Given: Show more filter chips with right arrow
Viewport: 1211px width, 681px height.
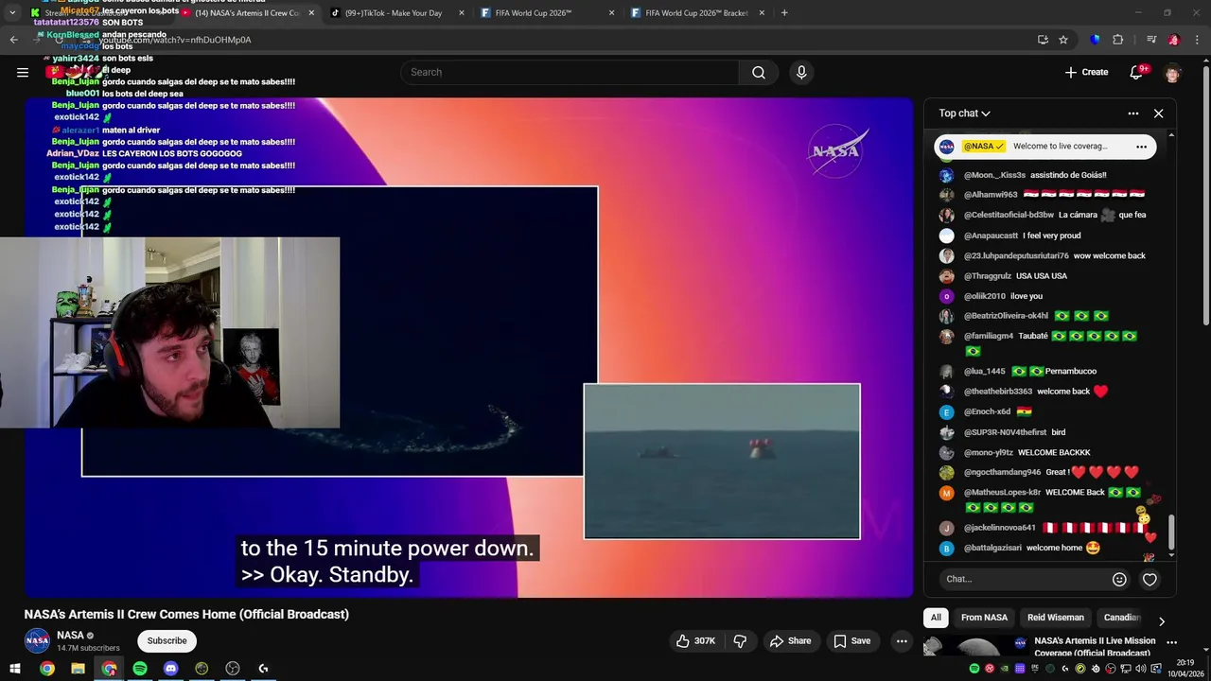Looking at the screenshot, I should click(x=1162, y=621).
